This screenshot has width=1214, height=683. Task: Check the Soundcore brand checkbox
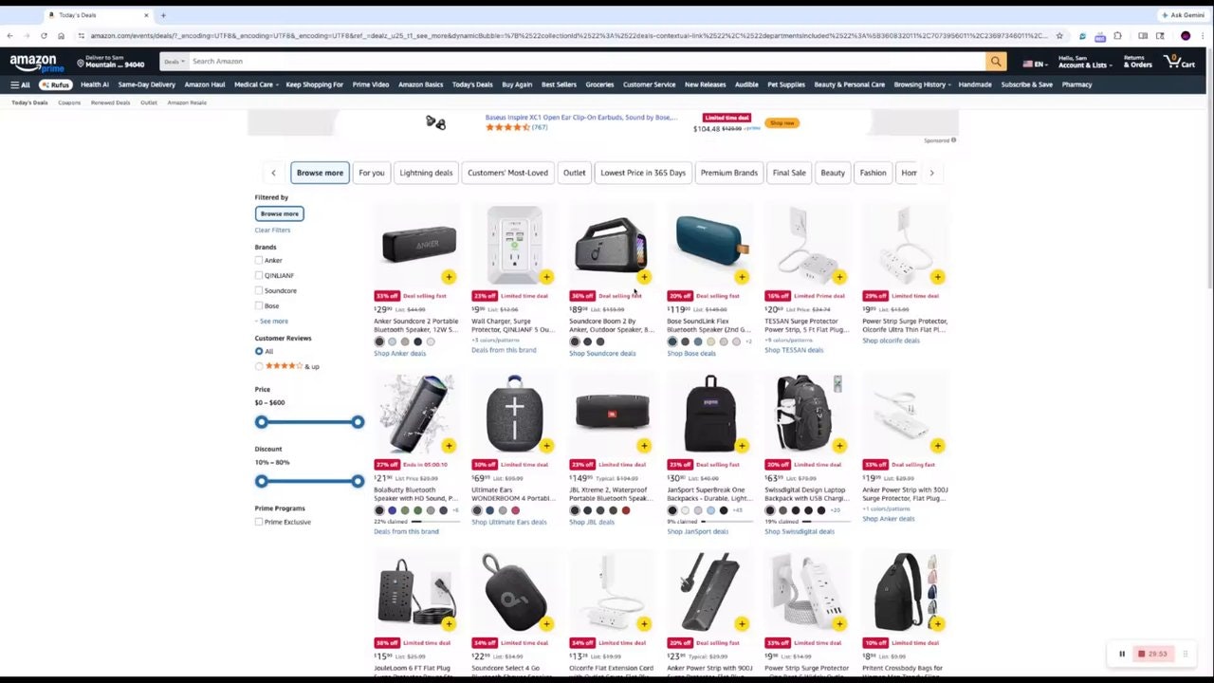tap(259, 290)
